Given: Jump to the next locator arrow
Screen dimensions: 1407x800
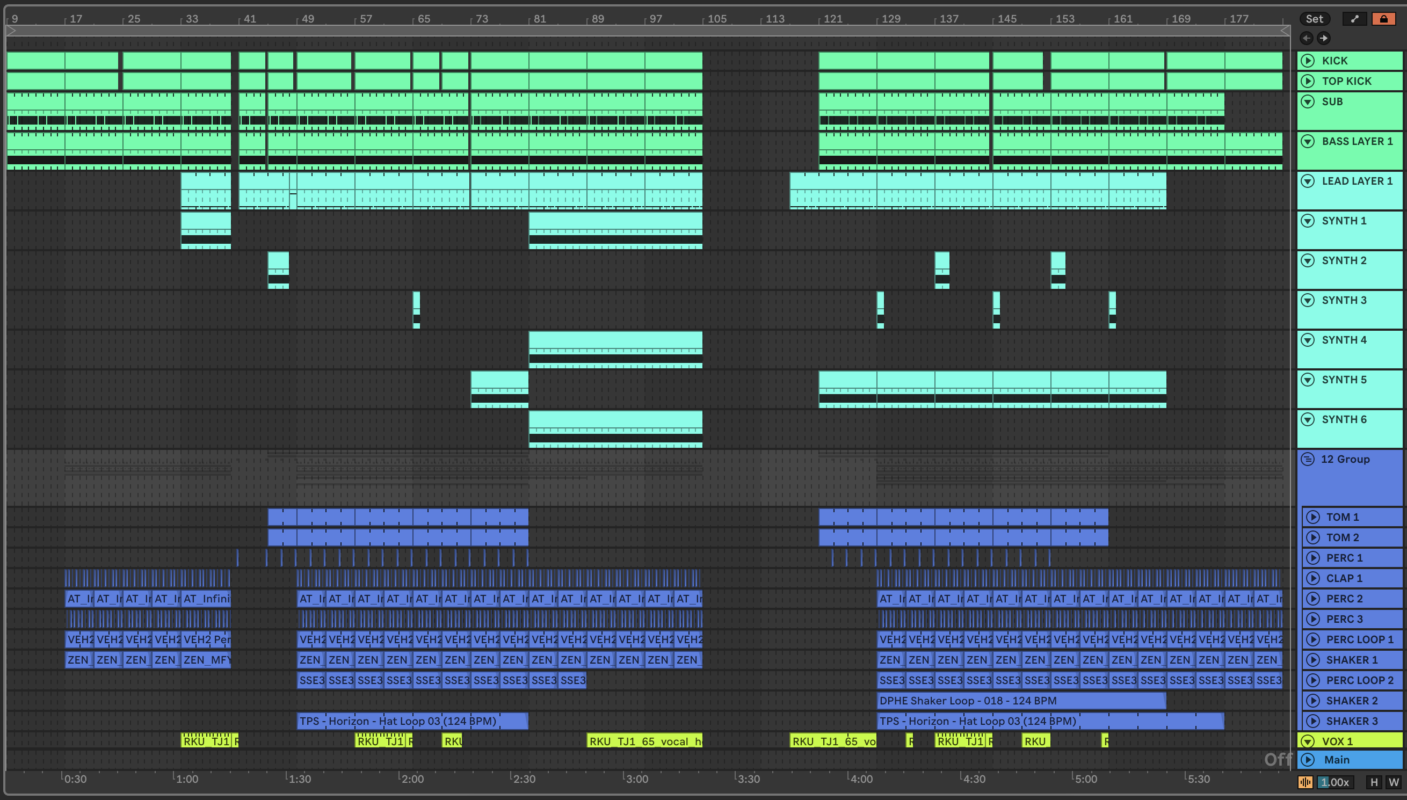Looking at the screenshot, I should (x=1323, y=38).
